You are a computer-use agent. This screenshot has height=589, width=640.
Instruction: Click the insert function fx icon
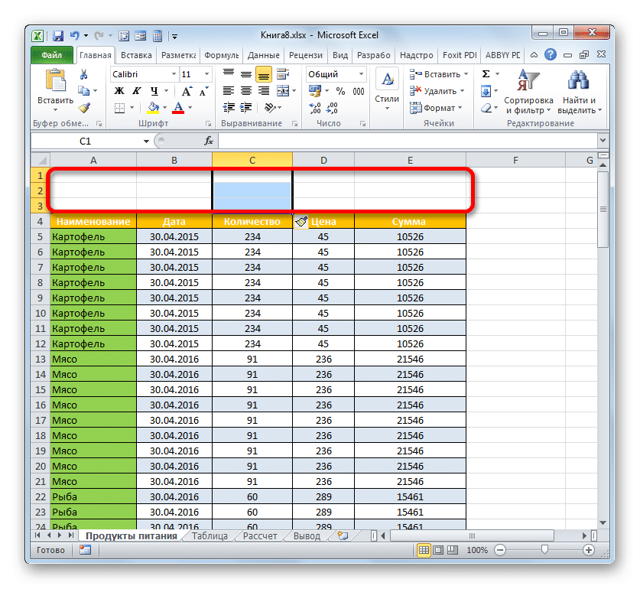pos(208,142)
